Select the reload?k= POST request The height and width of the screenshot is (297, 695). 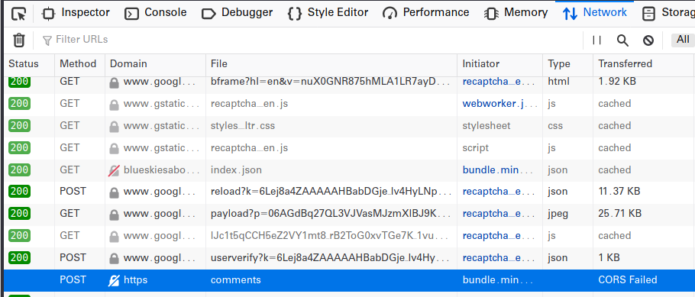(x=349, y=192)
